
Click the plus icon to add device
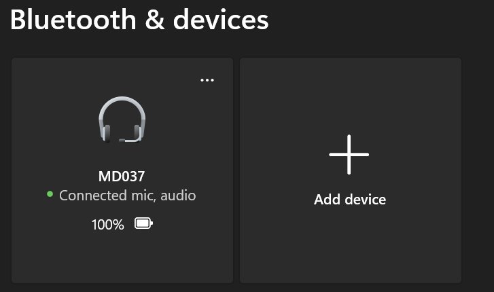click(x=349, y=154)
